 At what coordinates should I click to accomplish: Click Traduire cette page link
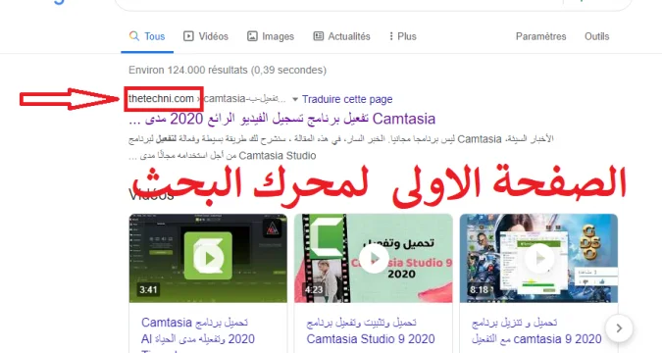pos(347,99)
